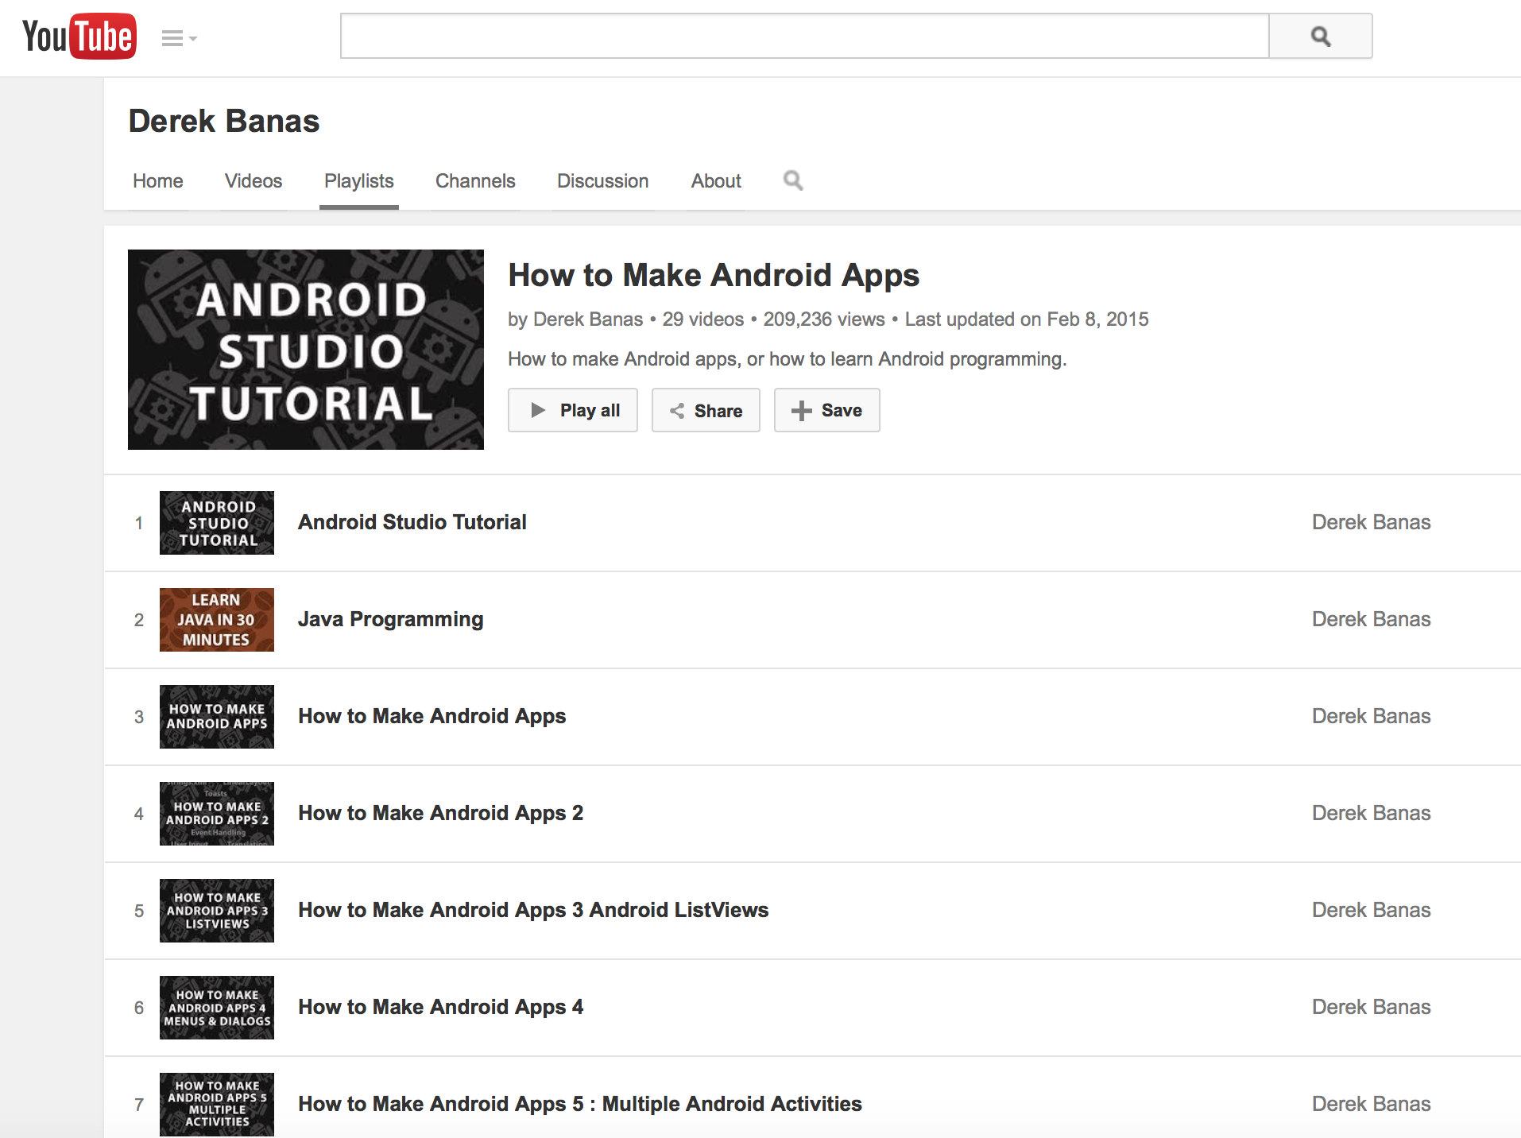
Task: Open the How to Make Android Apps 4 title
Action: [x=441, y=1007]
